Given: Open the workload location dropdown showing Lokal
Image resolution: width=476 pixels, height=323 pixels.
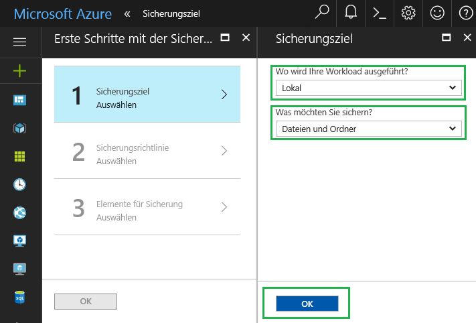Looking at the screenshot, I should 368,88.
